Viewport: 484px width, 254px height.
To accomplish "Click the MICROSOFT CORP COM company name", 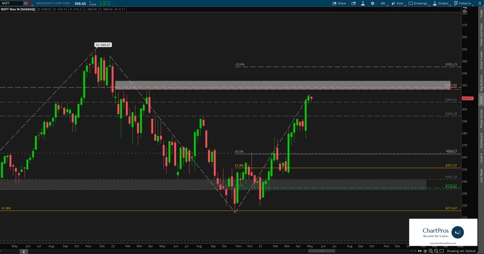I will coord(53,3).
